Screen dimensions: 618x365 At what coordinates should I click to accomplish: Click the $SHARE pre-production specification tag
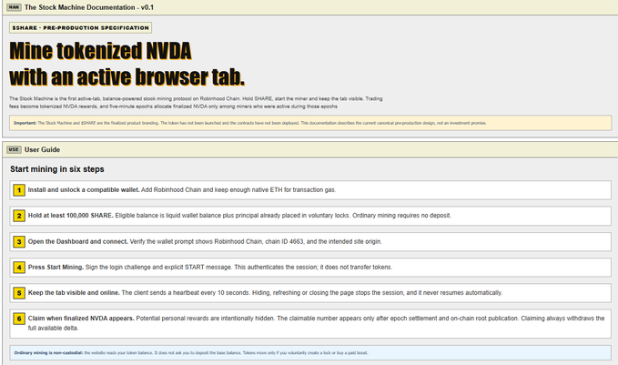(x=80, y=27)
